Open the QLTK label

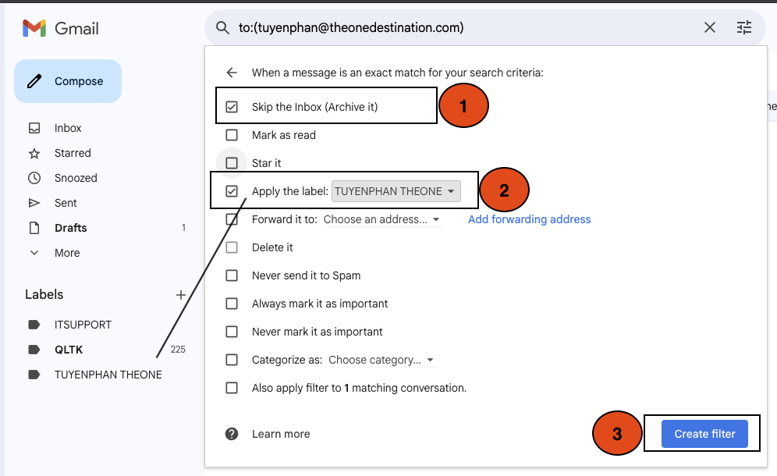pyautogui.click(x=69, y=350)
